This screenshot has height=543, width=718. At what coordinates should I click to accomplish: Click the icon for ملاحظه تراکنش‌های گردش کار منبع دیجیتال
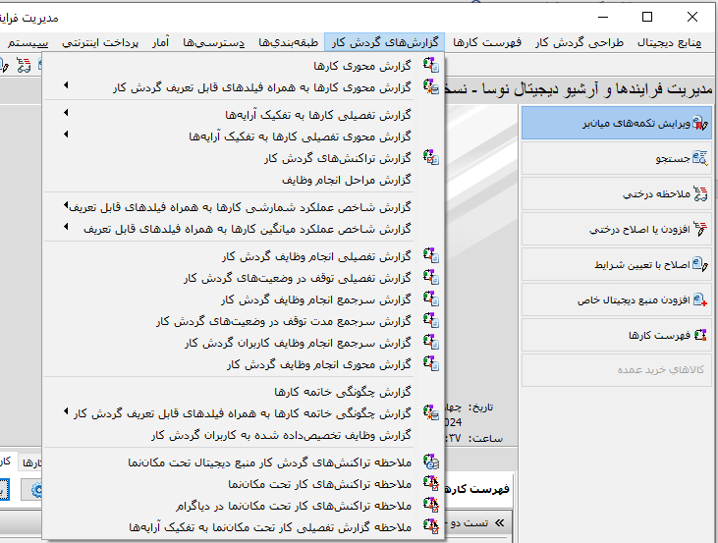coord(429,462)
